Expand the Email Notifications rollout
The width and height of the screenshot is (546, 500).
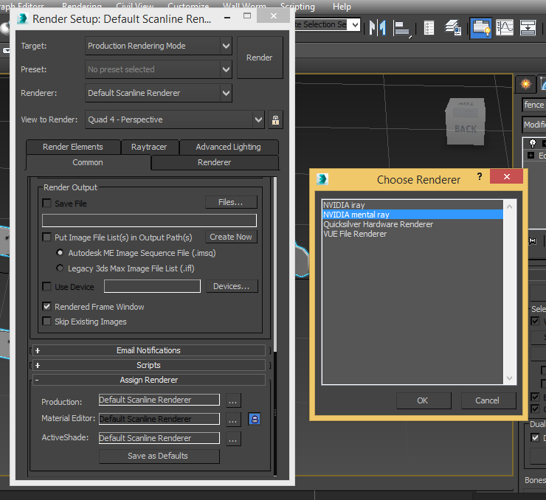point(149,350)
